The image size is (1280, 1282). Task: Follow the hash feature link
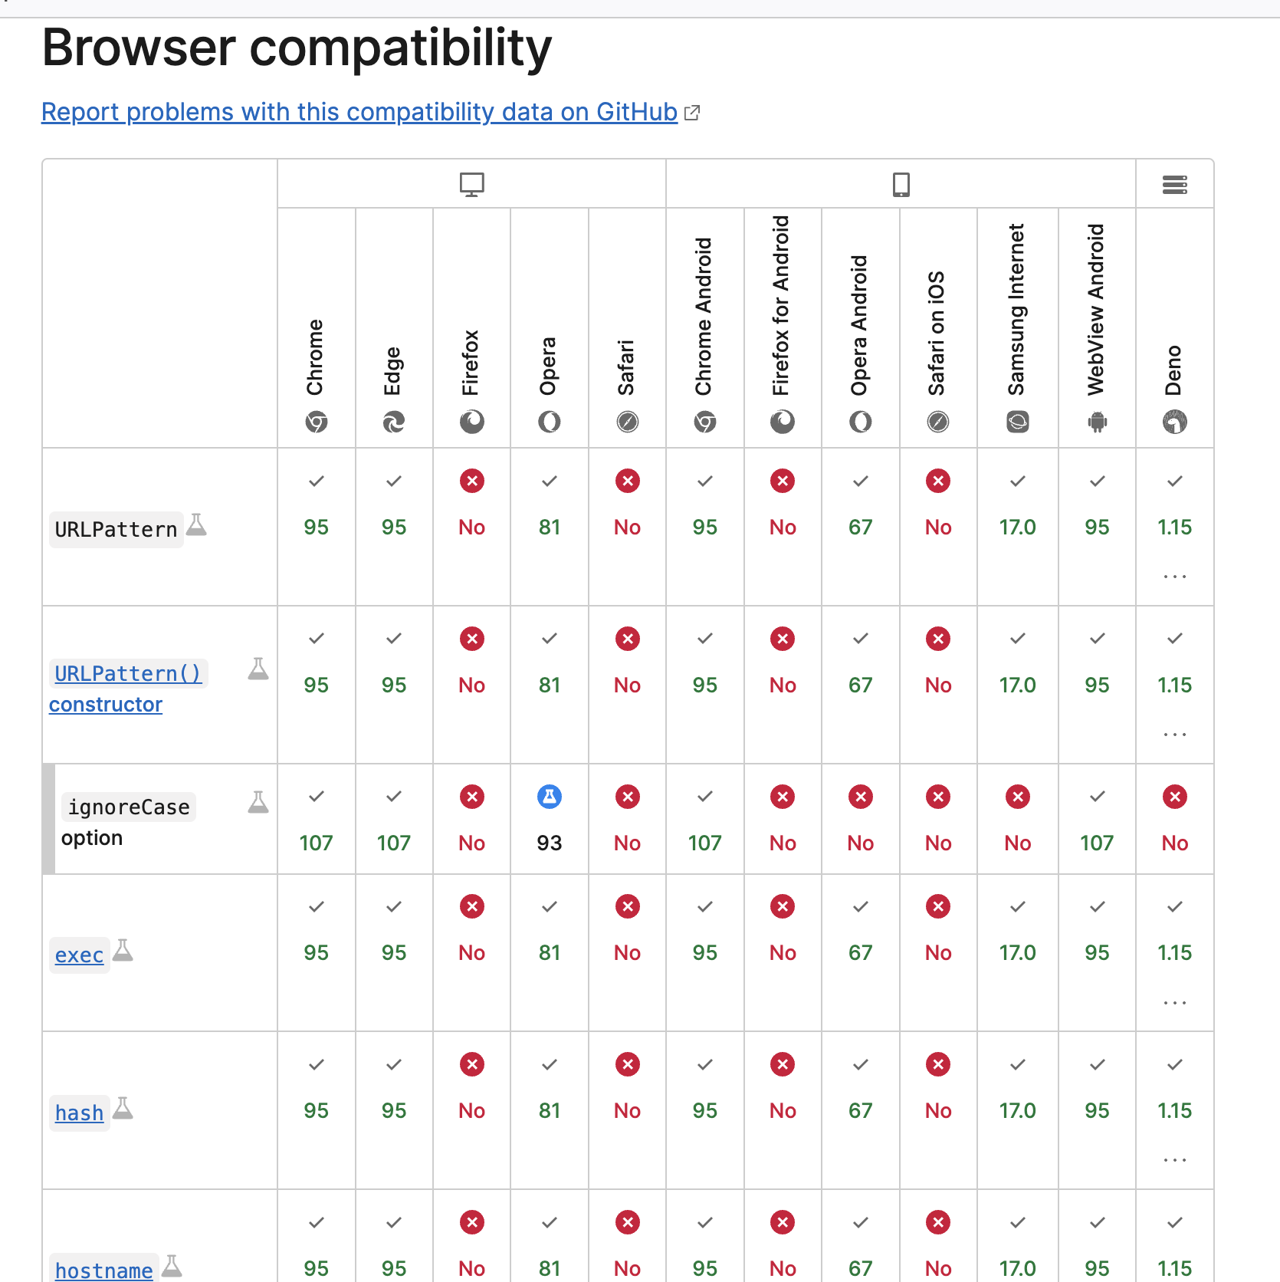79,1113
